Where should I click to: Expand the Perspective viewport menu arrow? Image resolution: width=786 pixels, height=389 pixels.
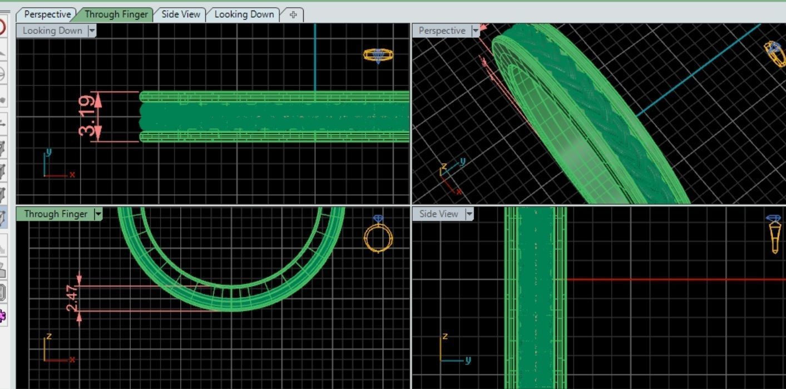pyautogui.click(x=475, y=31)
